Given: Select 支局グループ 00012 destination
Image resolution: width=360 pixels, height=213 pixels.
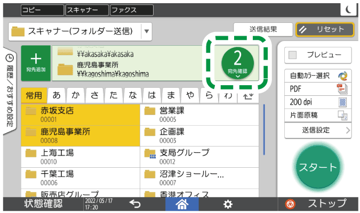Looking at the screenshot, I should click(x=199, y=157).
